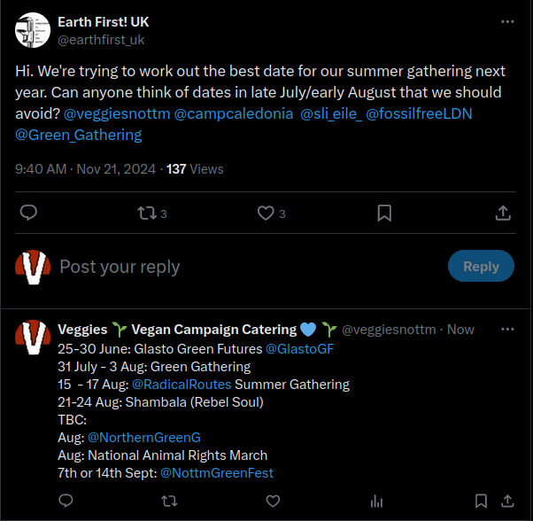Like the Veggies reply
533x521 pixels.
(x=273, y=501)
